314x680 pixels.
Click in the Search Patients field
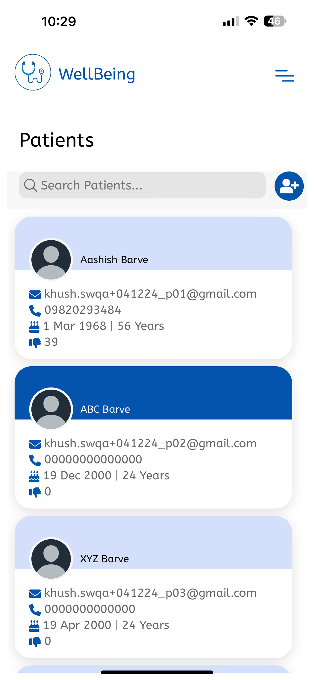coord(142,185)
